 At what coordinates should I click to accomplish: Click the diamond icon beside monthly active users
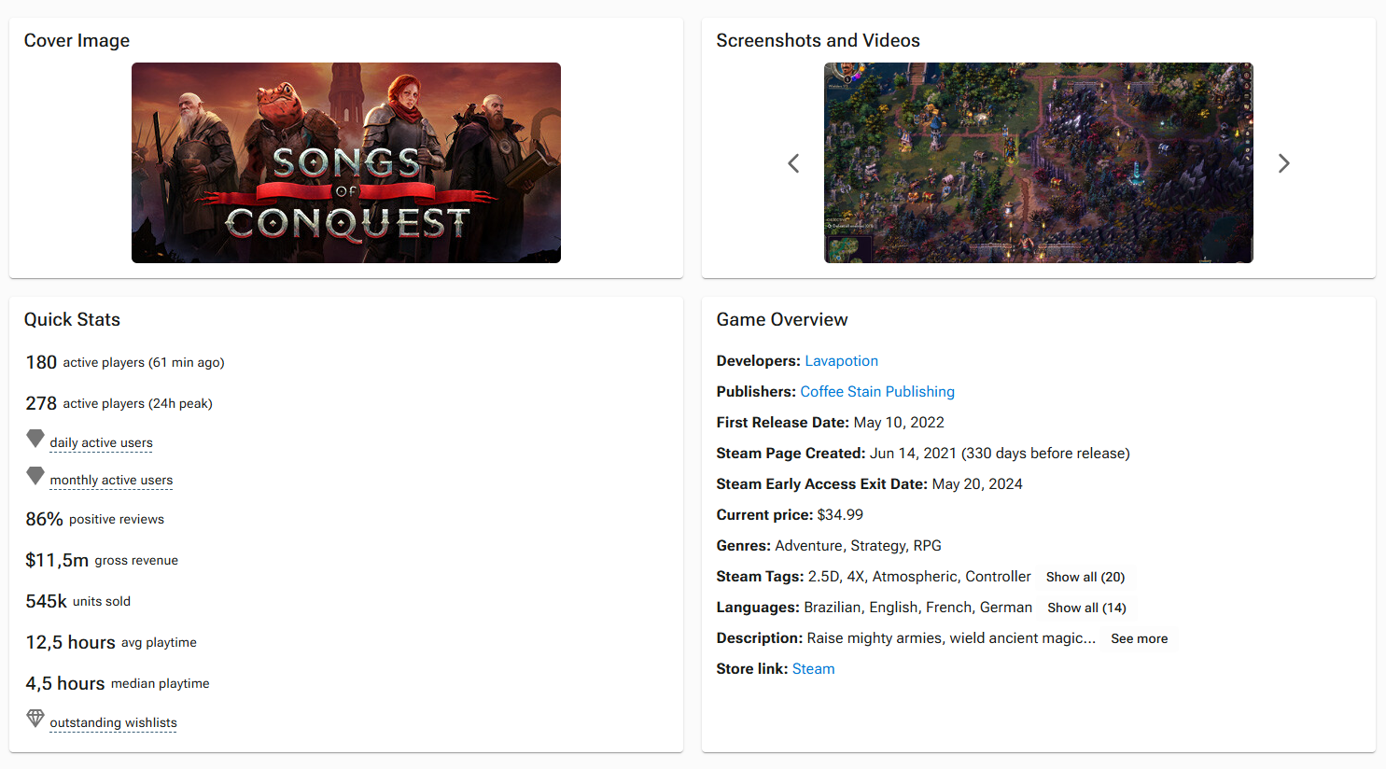click(35, 476)
